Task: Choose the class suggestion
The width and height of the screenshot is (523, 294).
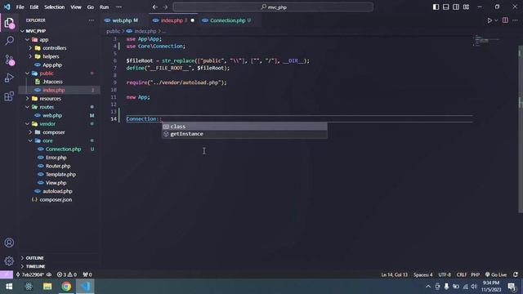Action: [x=244, y=127]
